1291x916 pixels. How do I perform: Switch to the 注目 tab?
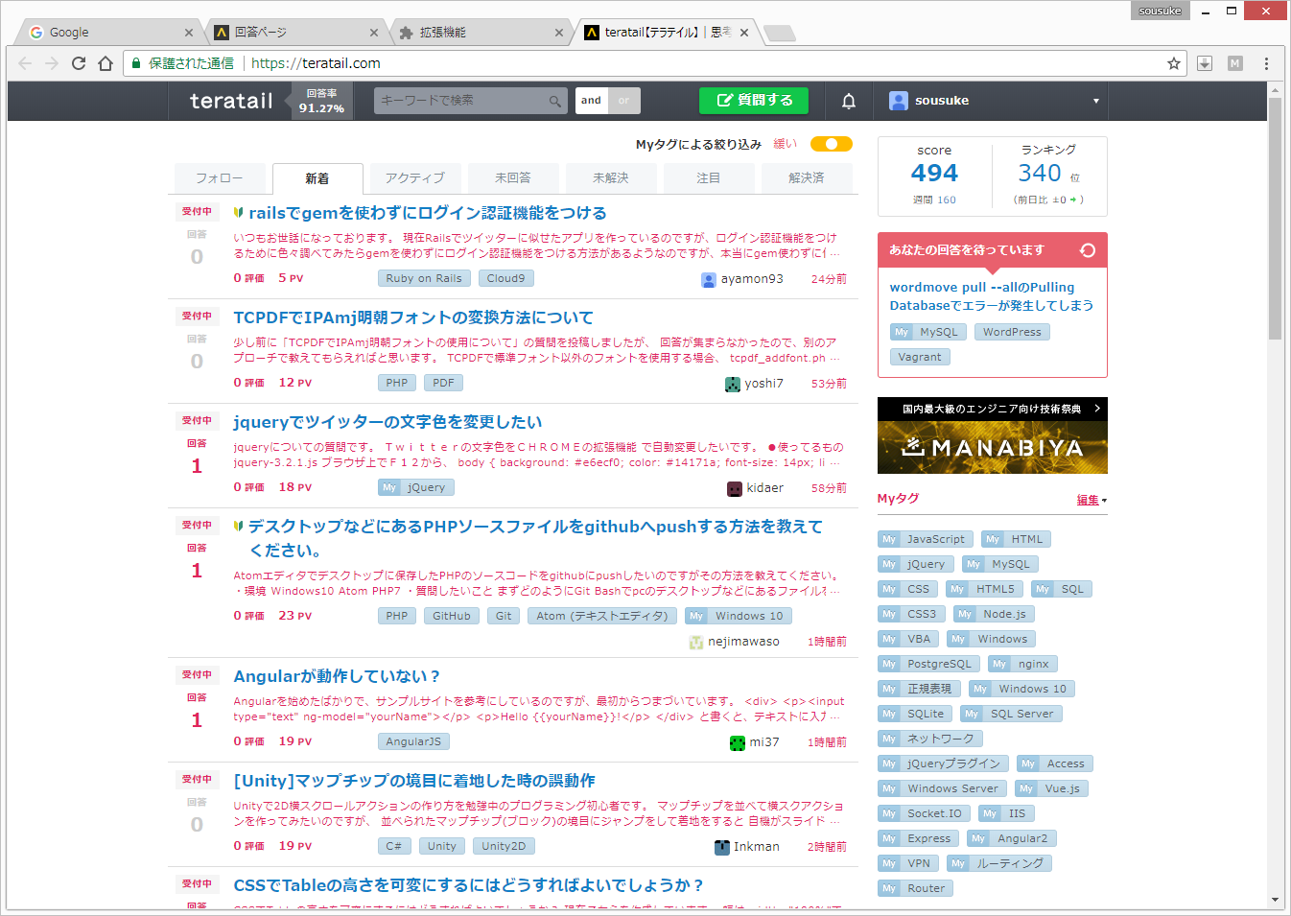coord(709,178)
